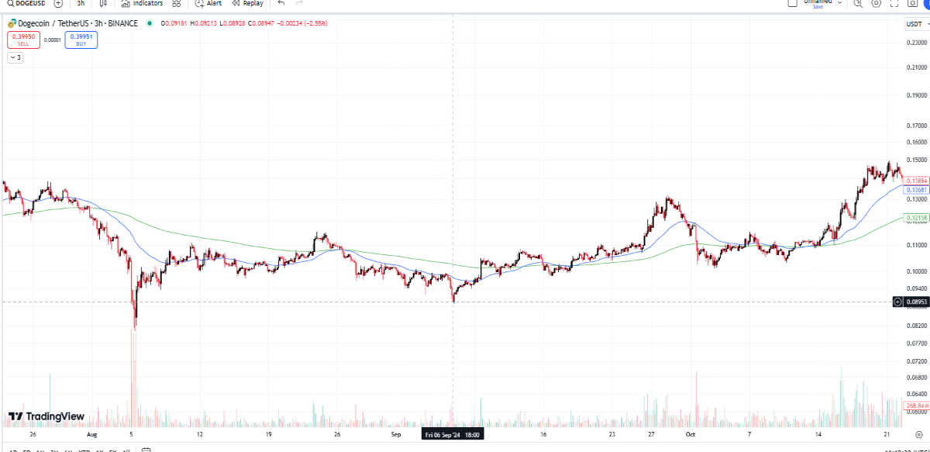Open the USDT currency dropdown

[918, 24]
